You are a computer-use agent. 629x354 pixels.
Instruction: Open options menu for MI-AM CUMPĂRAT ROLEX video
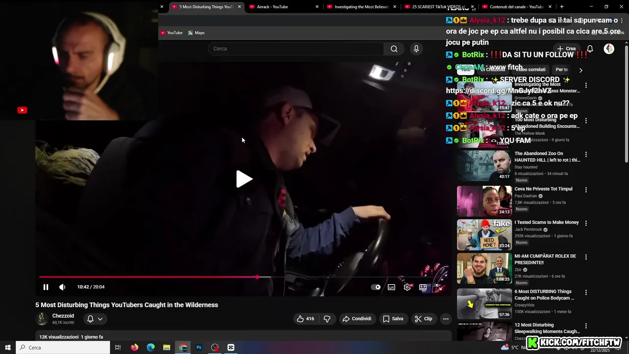(x=586, y=257)
